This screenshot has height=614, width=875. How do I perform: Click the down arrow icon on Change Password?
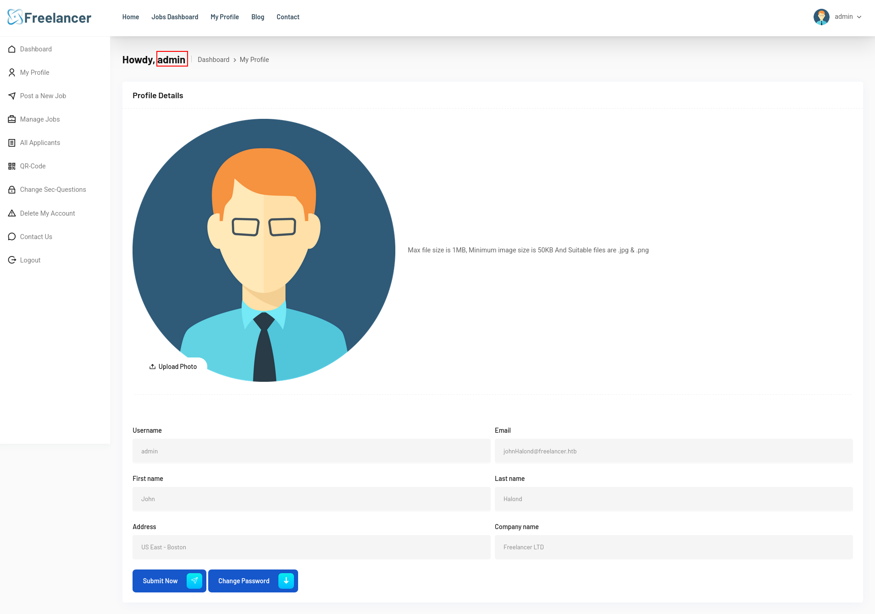click(x=286, y=581)
